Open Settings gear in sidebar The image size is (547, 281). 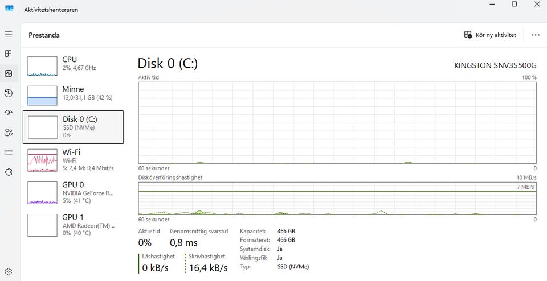(x=9, y=271)
